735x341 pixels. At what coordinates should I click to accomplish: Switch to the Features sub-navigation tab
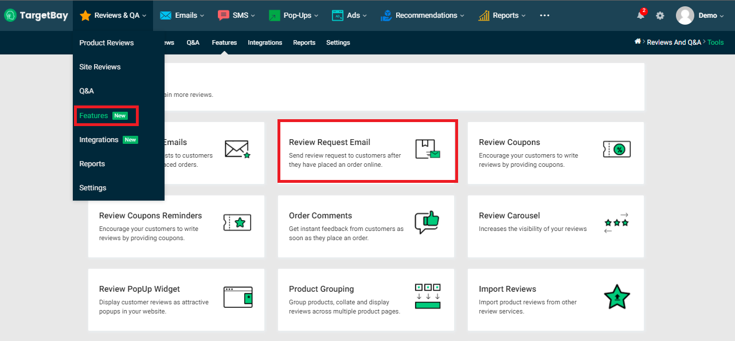[x=224, y=42]
